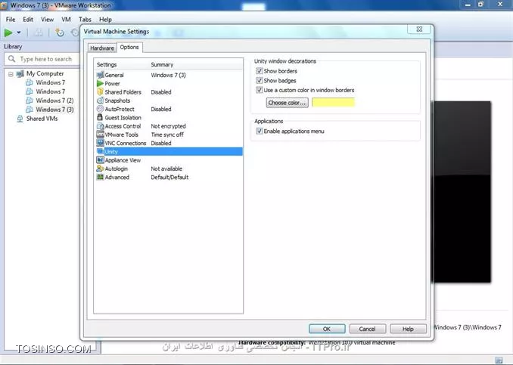Image resolution: width=513 pixels, height=365 pixels.
Task: Open the VM menu
Action: point(66,20)
